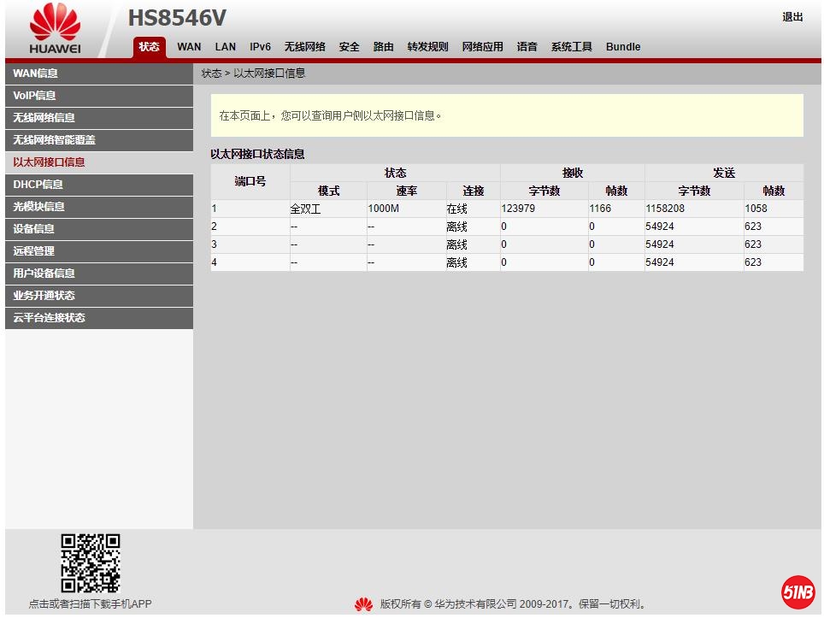Open WAN信息 in the sidebar
The height and width of the screenshot is (618, 824).
click(36, 74)
